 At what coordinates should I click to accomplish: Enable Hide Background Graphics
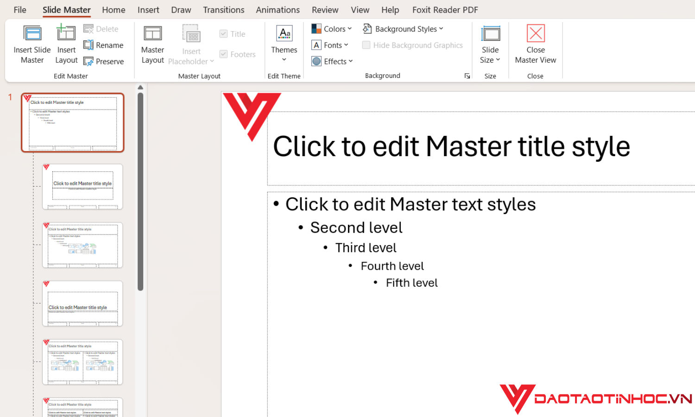[366, 45]
